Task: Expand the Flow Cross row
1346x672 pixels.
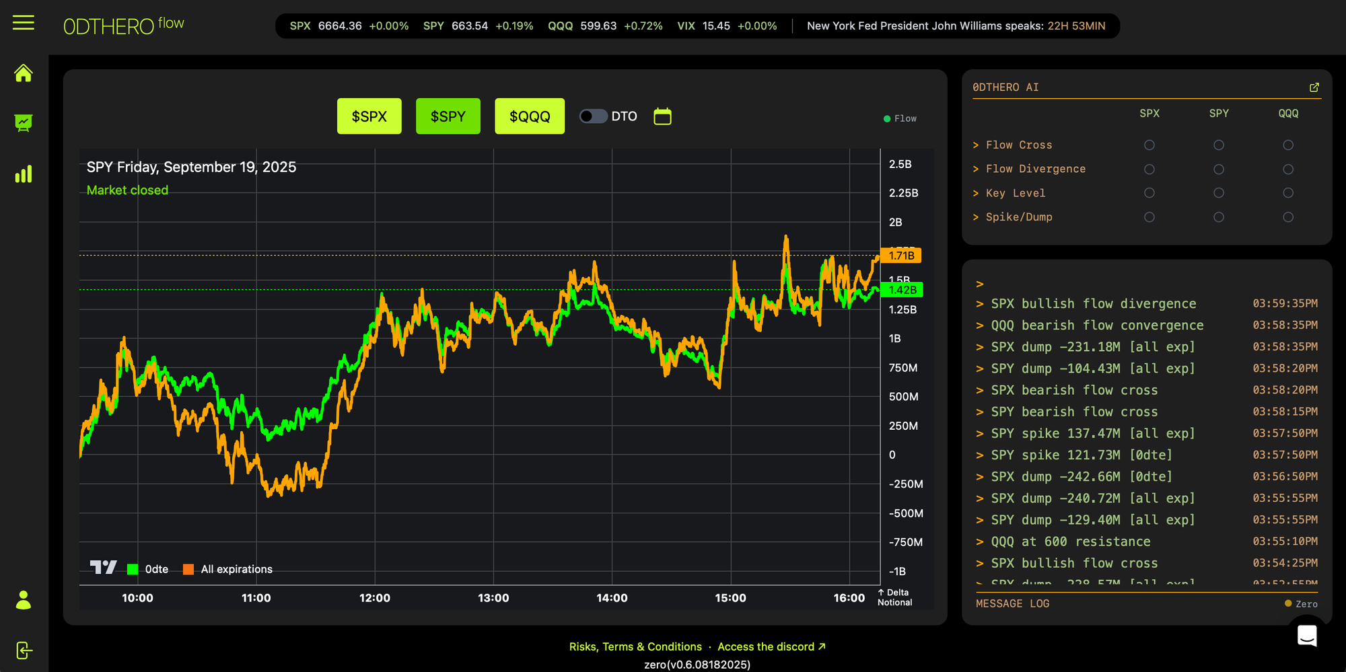Action: 1018,145
